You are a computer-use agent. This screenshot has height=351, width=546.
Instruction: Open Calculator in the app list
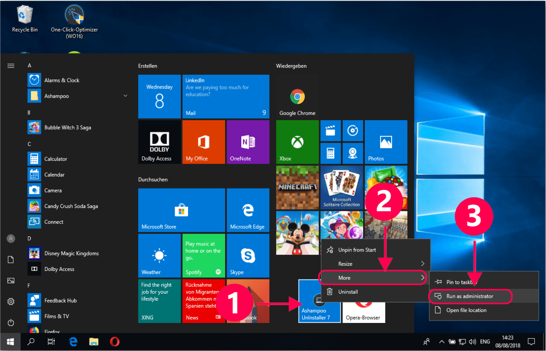coord(78,159)
